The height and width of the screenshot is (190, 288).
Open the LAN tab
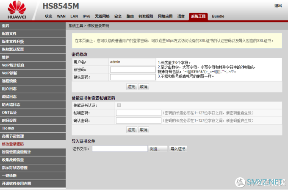pyautogui.click(x=74, y=16)
